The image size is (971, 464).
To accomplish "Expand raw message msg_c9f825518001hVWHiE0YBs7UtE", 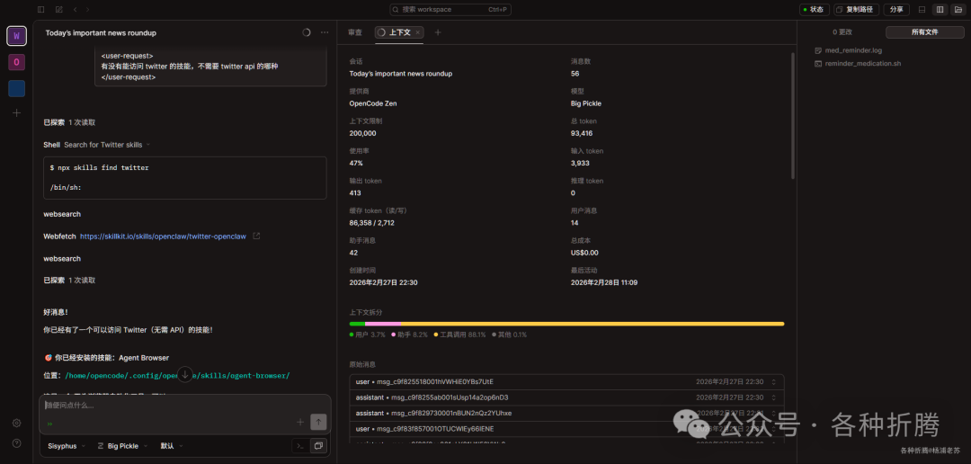I will pos(566,381).
